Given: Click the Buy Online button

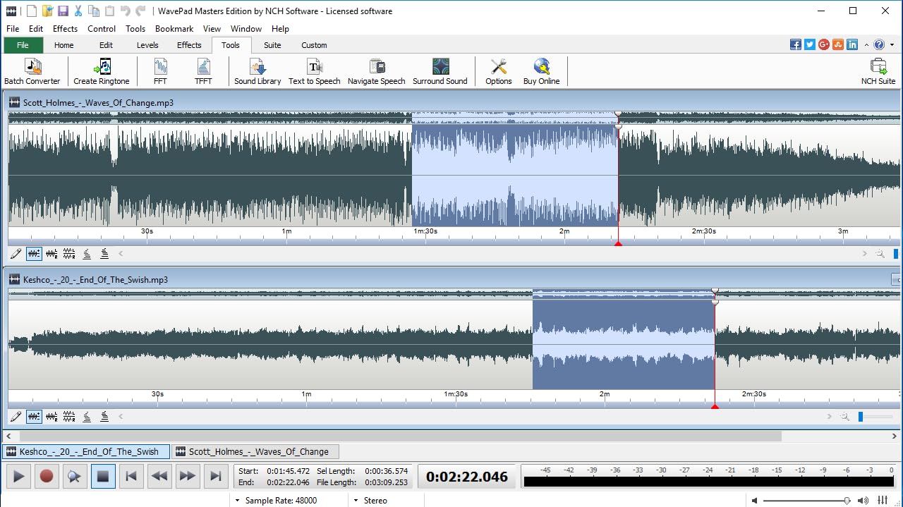Looking at the screenshot, I should click(541, 71).
